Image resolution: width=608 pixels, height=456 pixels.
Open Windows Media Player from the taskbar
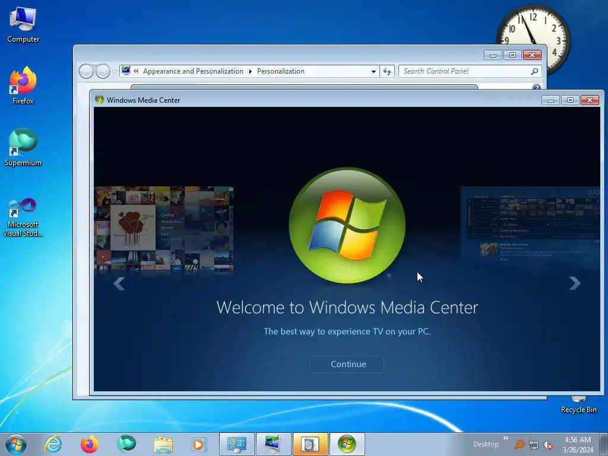click(x=199, y=444)
